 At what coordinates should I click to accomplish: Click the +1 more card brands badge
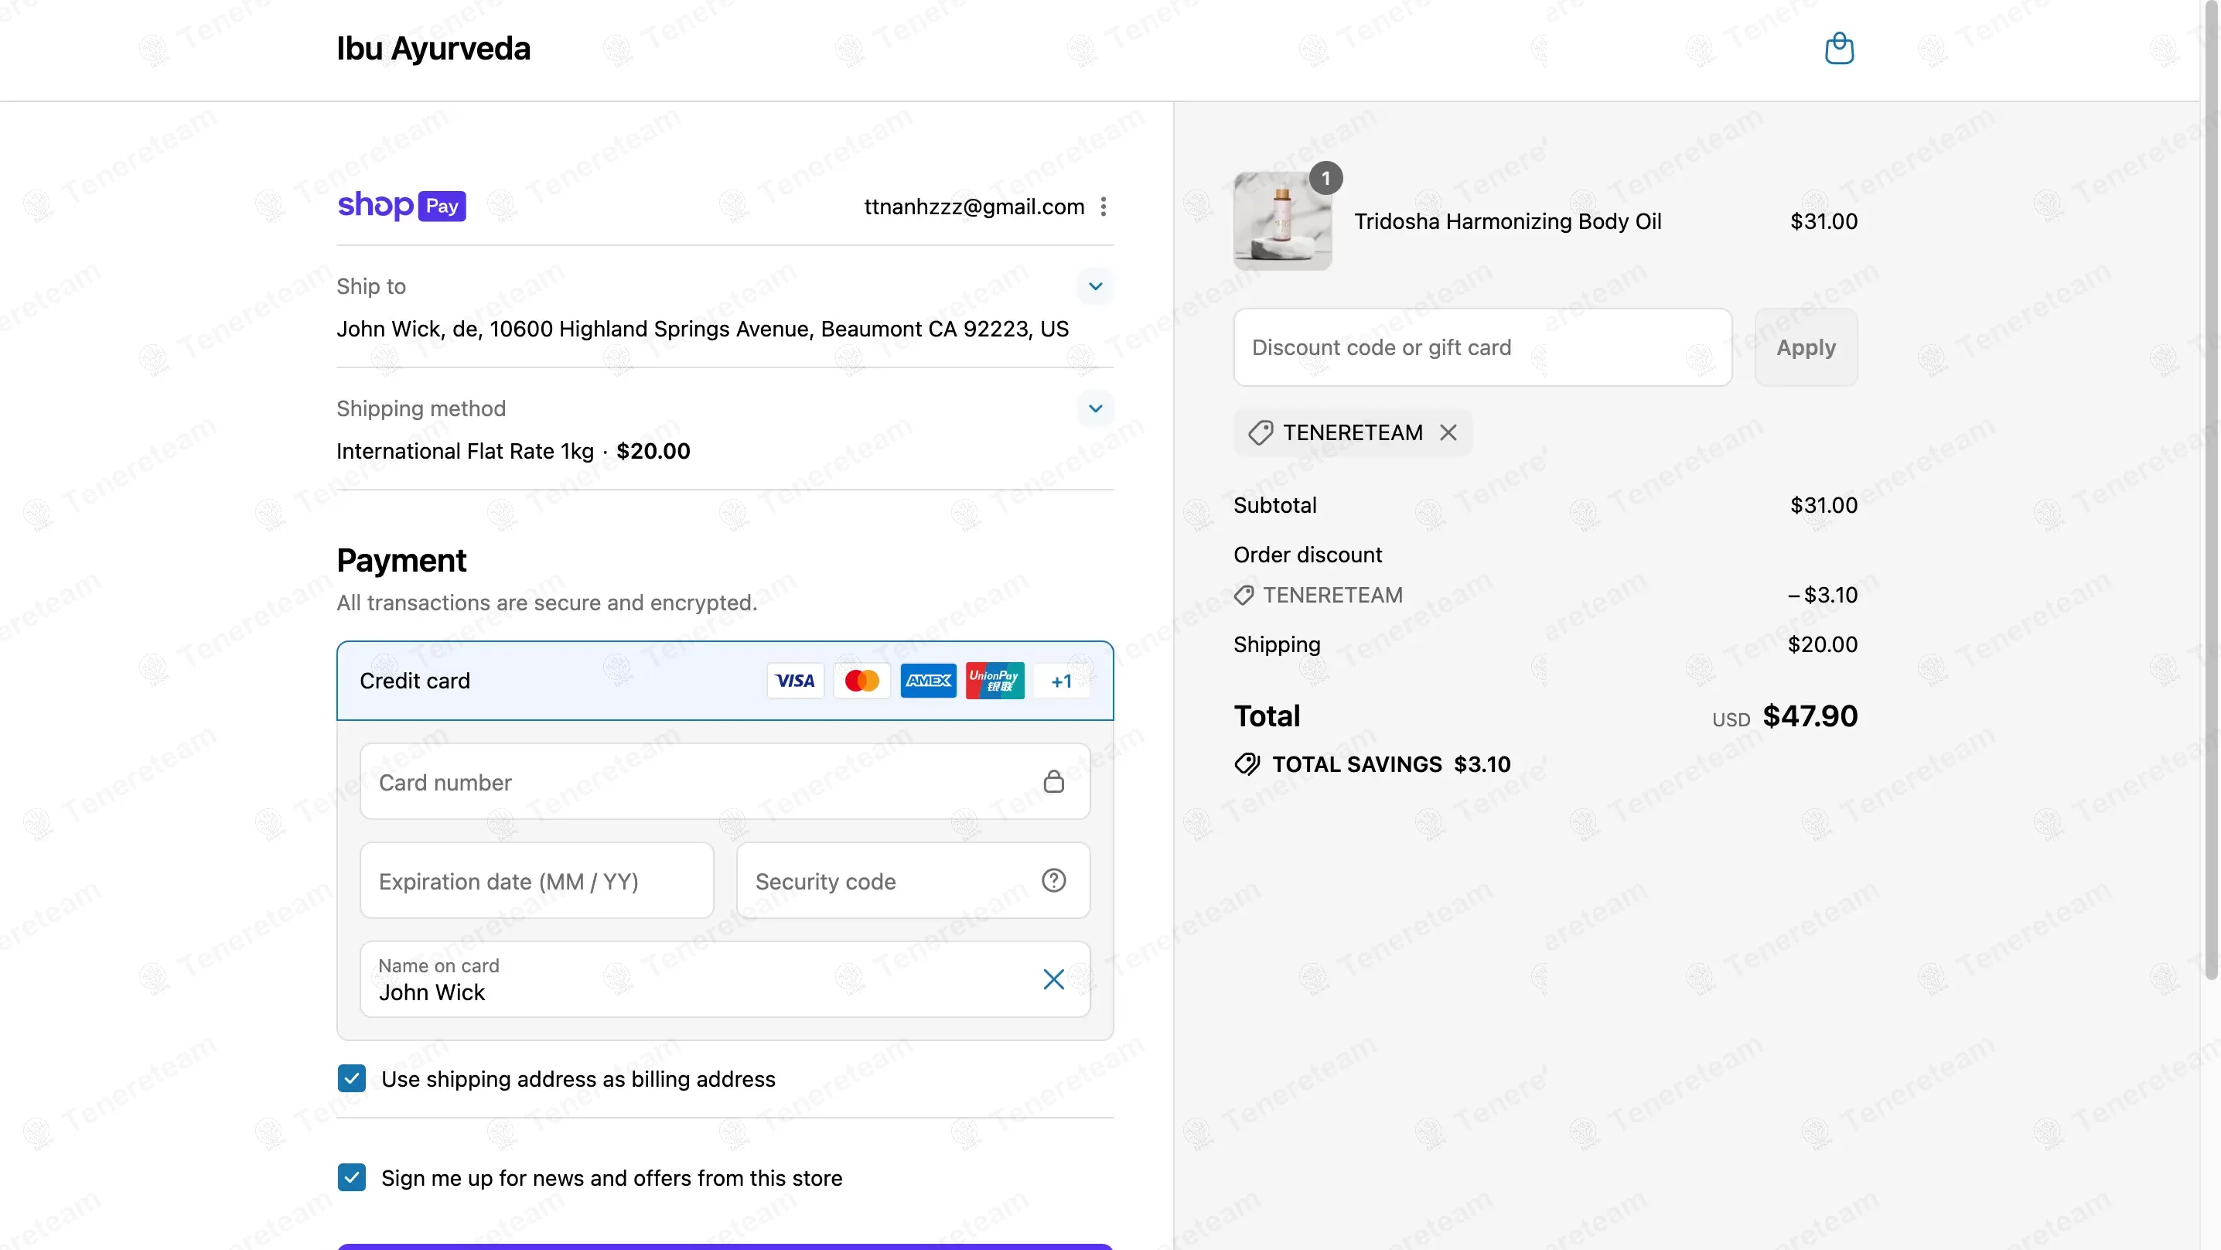(x=1061, y=681)
